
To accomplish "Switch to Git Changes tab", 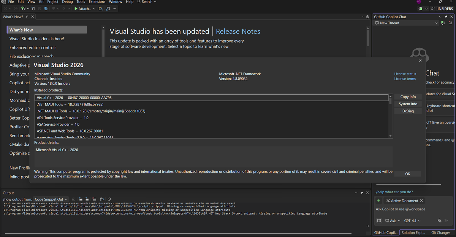I will point(441,232).
